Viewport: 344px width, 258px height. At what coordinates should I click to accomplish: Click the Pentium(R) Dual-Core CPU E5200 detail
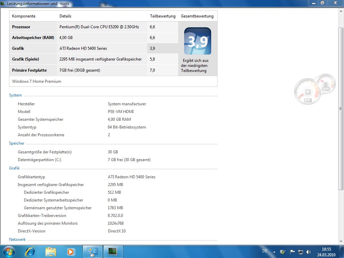click(99, 27)
